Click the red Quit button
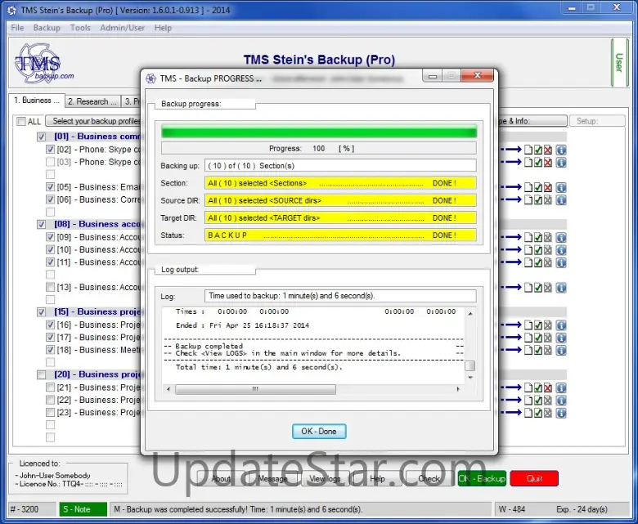This screenshot has width=638, height=524. [x=534, y=478]
